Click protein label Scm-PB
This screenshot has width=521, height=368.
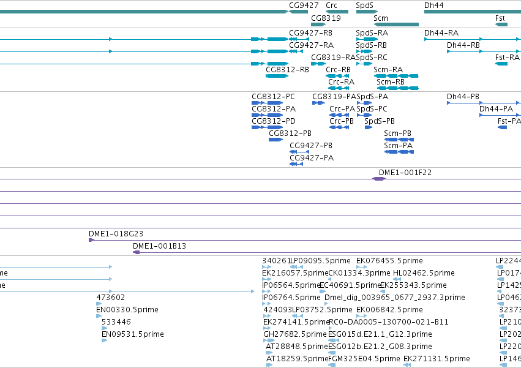(x=397, y=133)
